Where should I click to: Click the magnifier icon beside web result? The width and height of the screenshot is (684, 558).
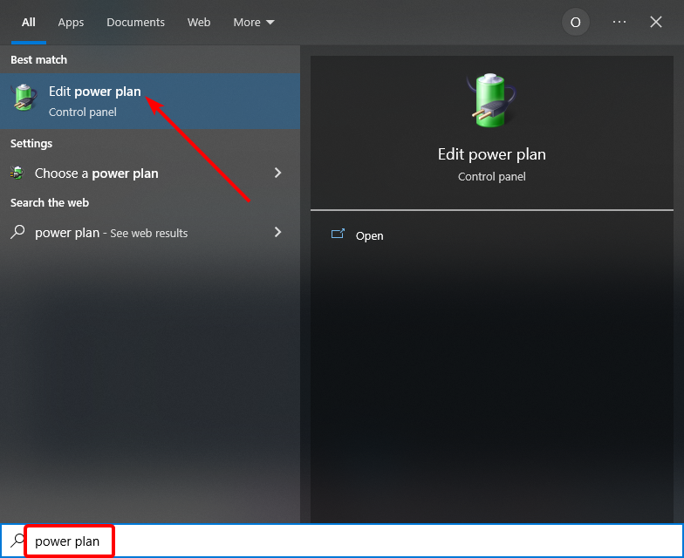point(17,232)
